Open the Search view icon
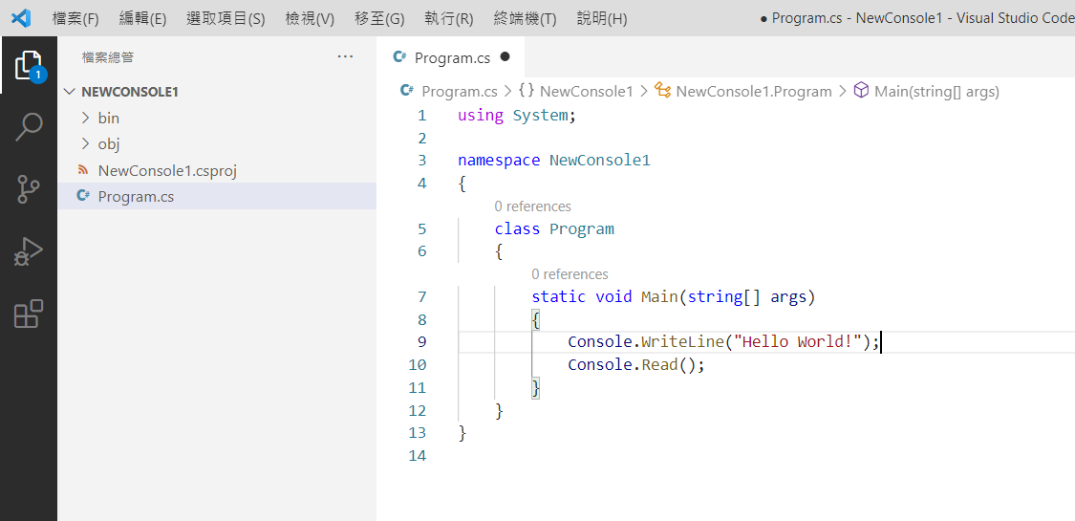Image resolution: width=1075 pixels, height=521 pixels. point(29,127)
